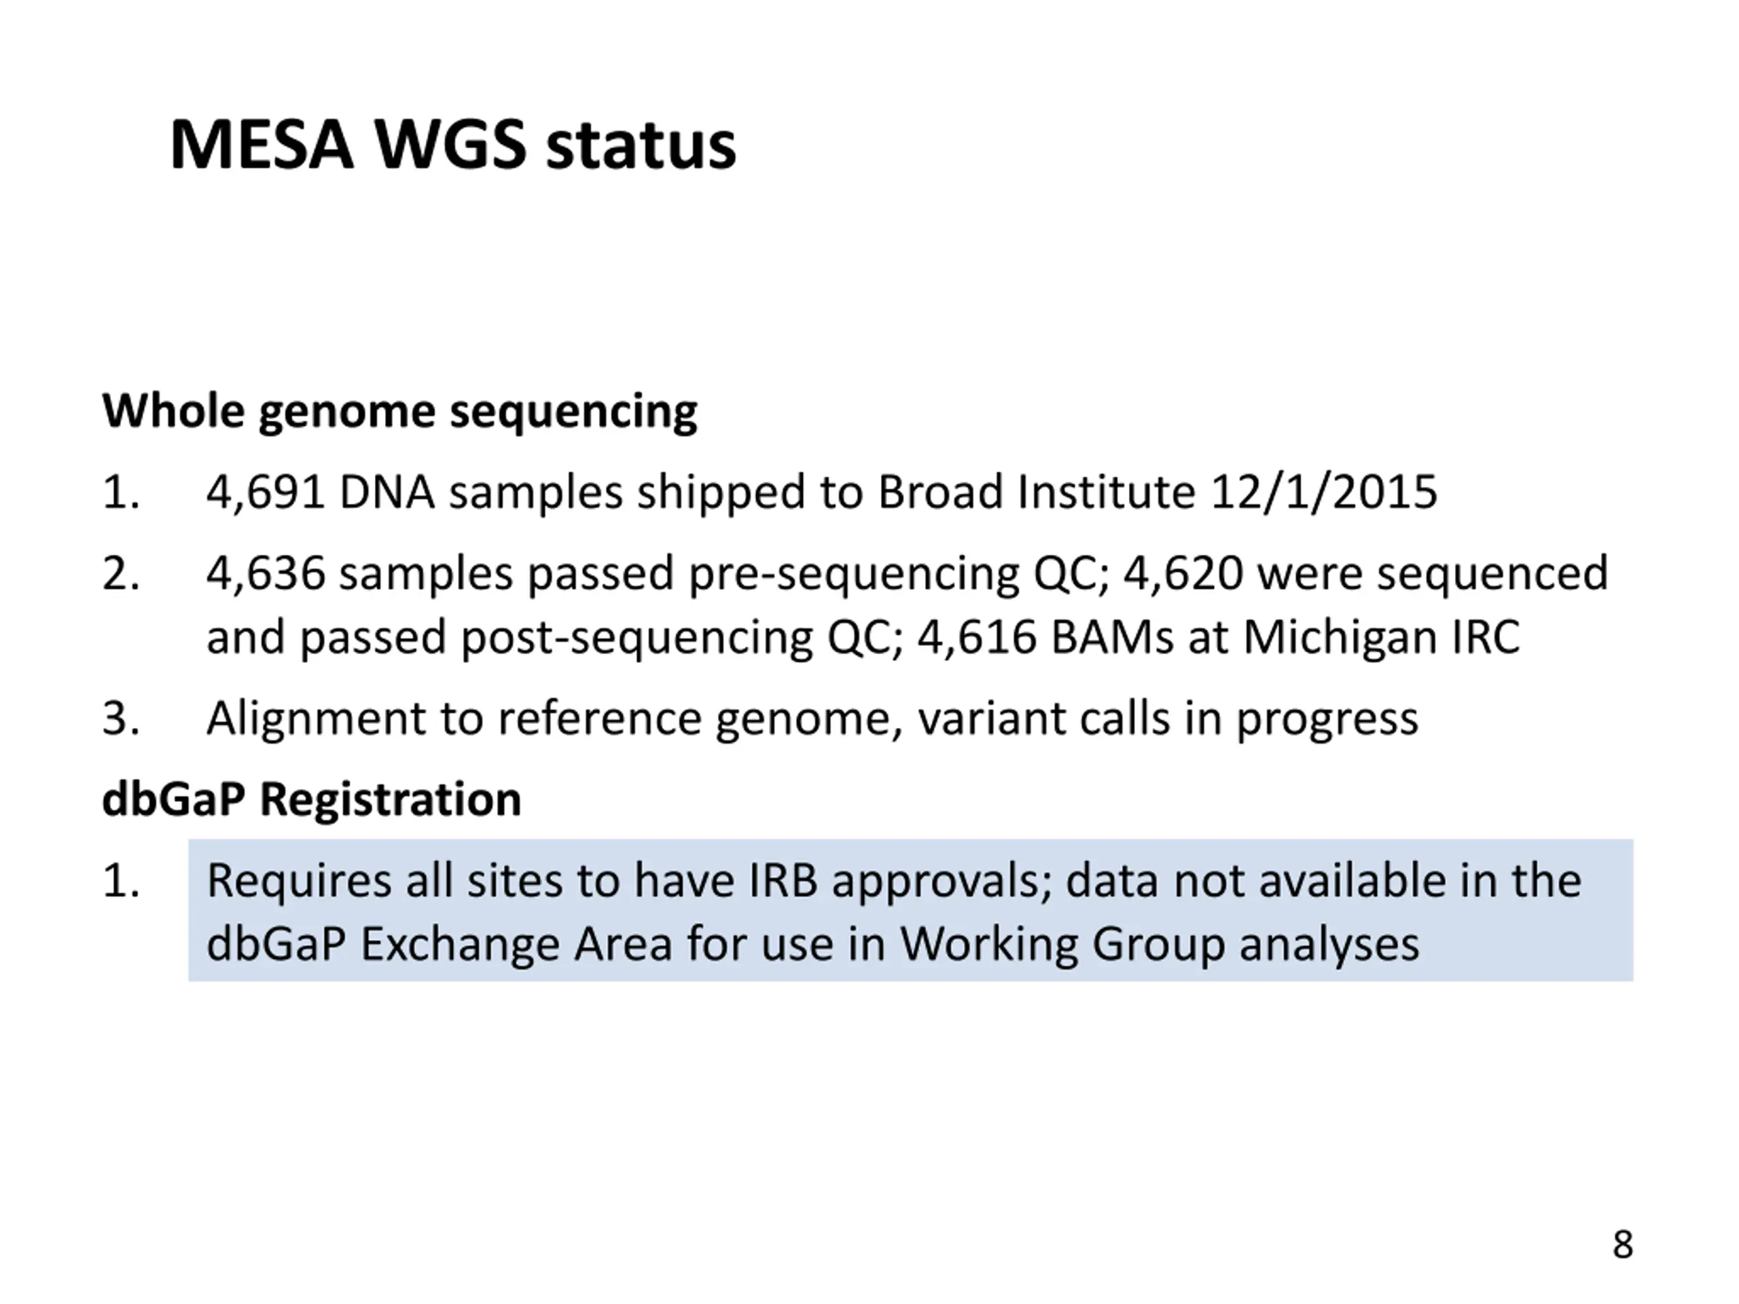Image resolution: width=1739 pixels, height=1304 pixels.
Task: Click the "4,691 DNA samples" text
Action: click(320, 493)
